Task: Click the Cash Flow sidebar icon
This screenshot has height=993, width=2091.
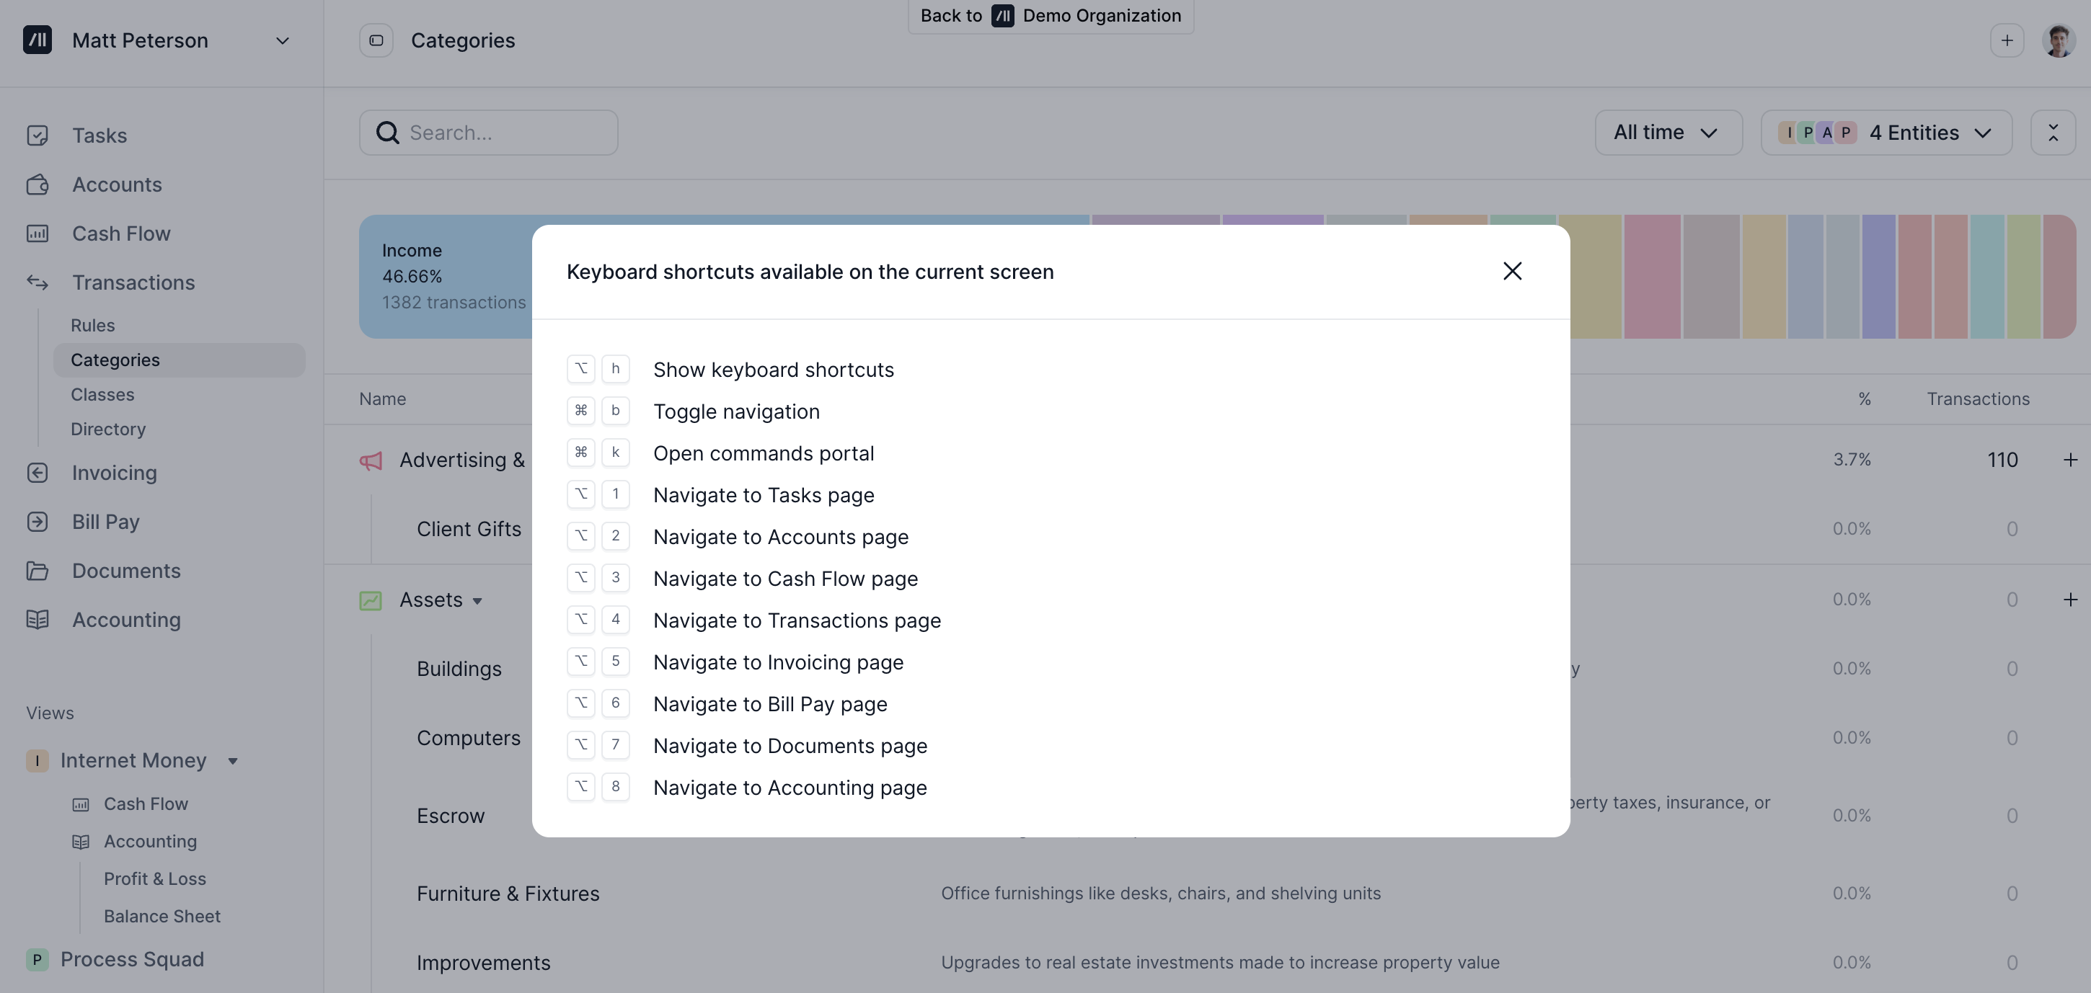Action: pyautogui.click(x=37, y=233)
